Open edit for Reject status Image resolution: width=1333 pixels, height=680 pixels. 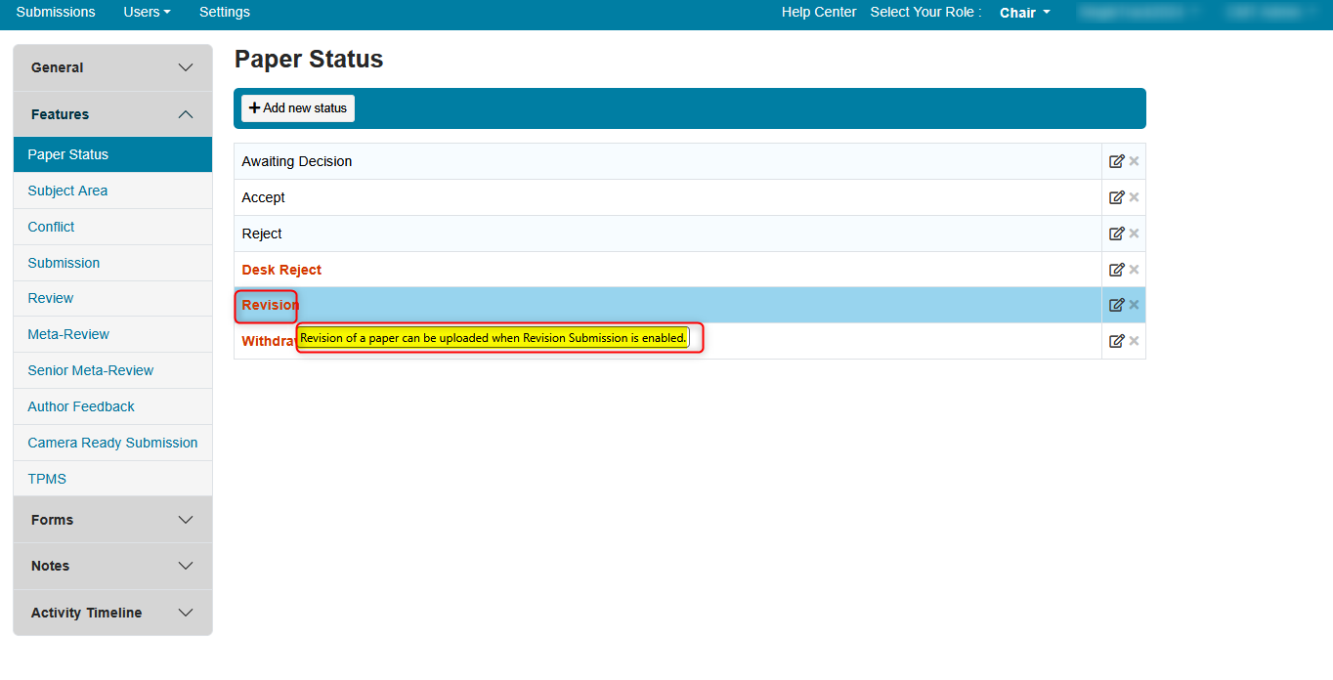coord(1116,234)
